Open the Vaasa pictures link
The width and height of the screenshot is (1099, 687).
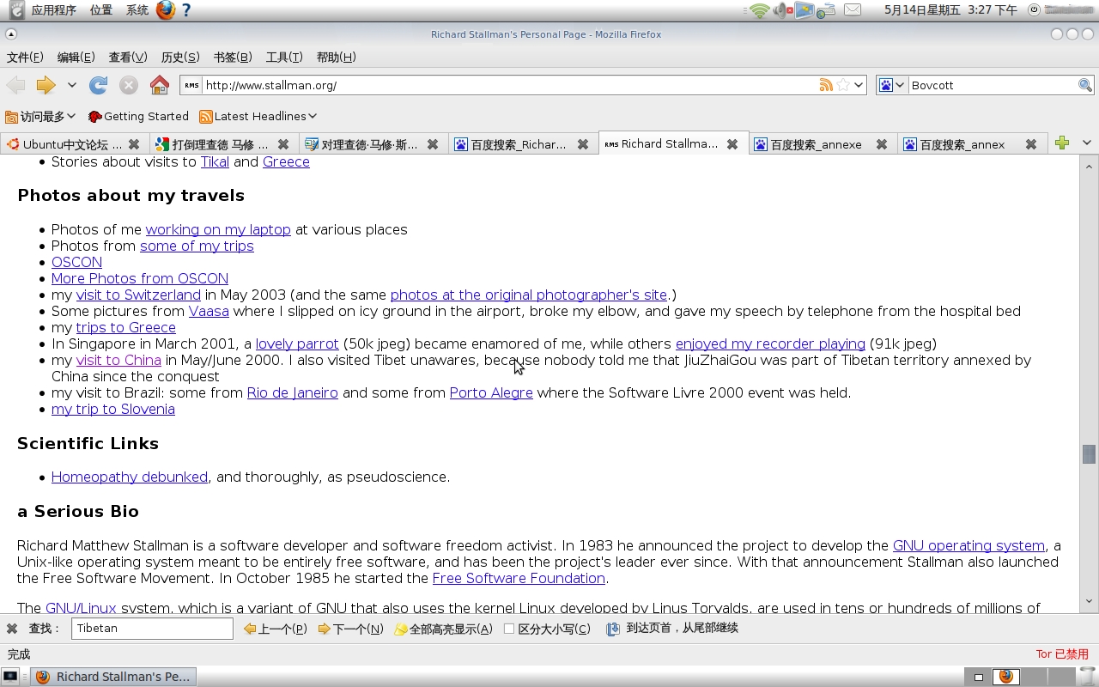209,311
